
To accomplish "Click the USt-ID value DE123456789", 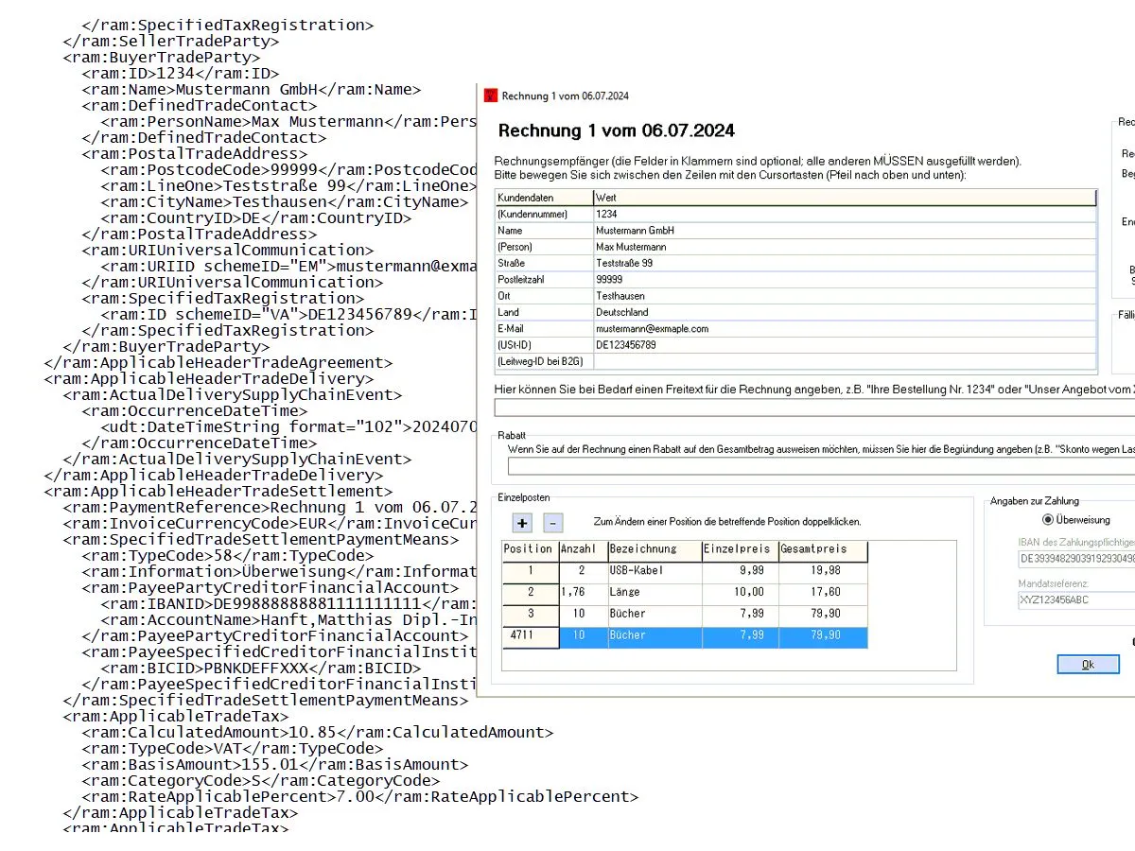I will [x=844, y=345].
